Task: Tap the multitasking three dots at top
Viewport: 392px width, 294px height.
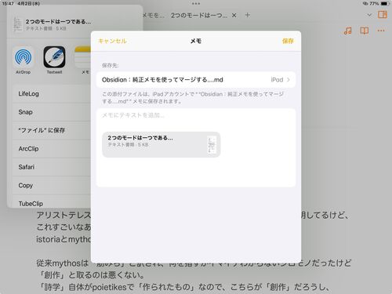Action: coord(196,4)
